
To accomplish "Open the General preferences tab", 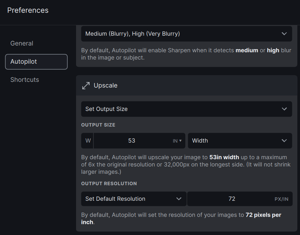I will (22, 43).
